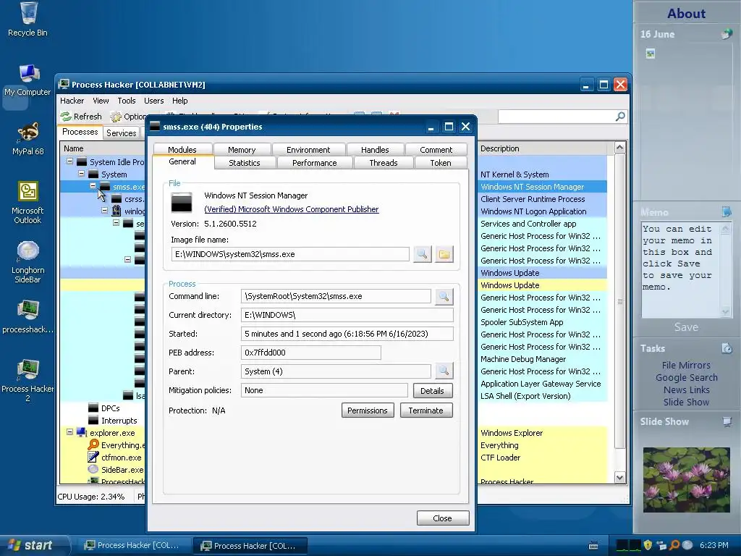
Task: Click Tasks panel icon in sidebar
Action: tap(727, 348)
